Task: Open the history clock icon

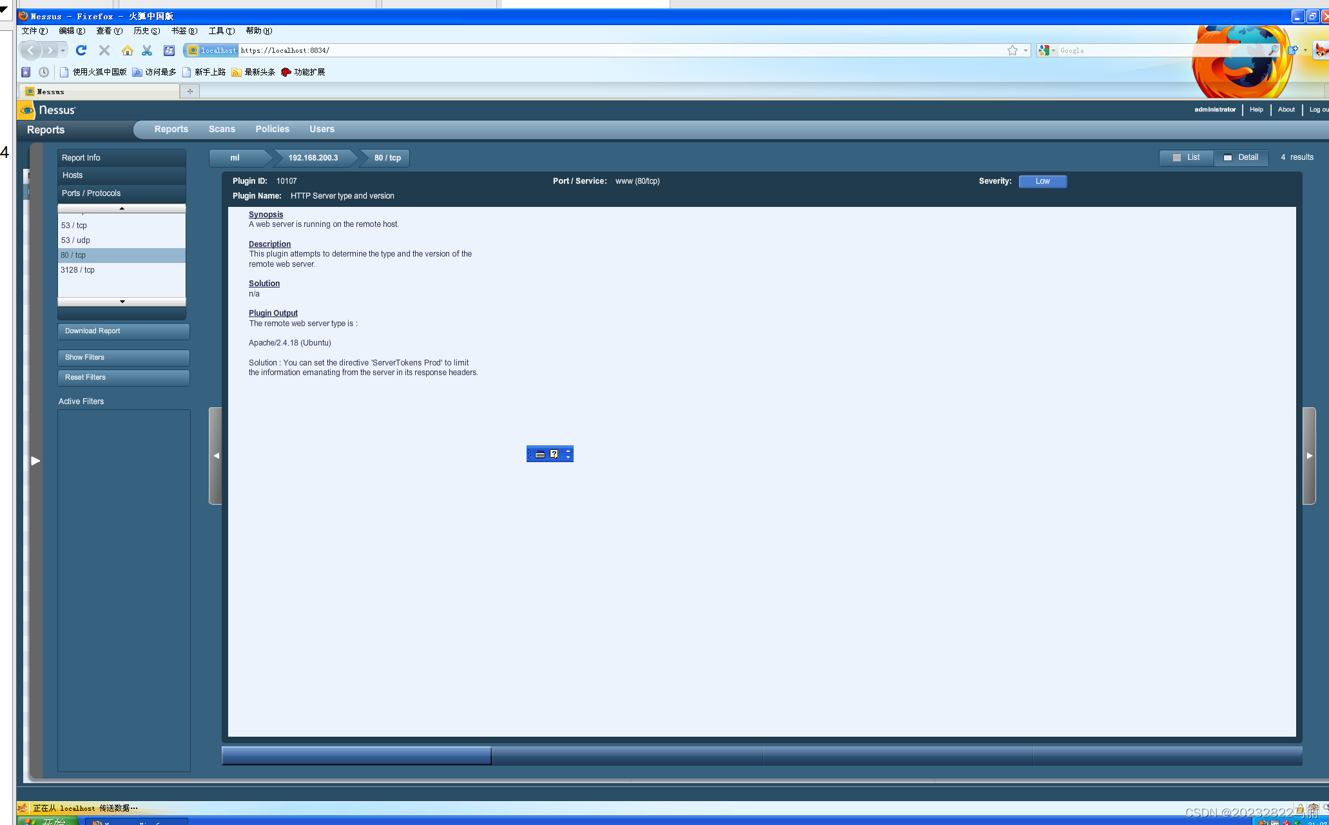Action: pos(44,72)
